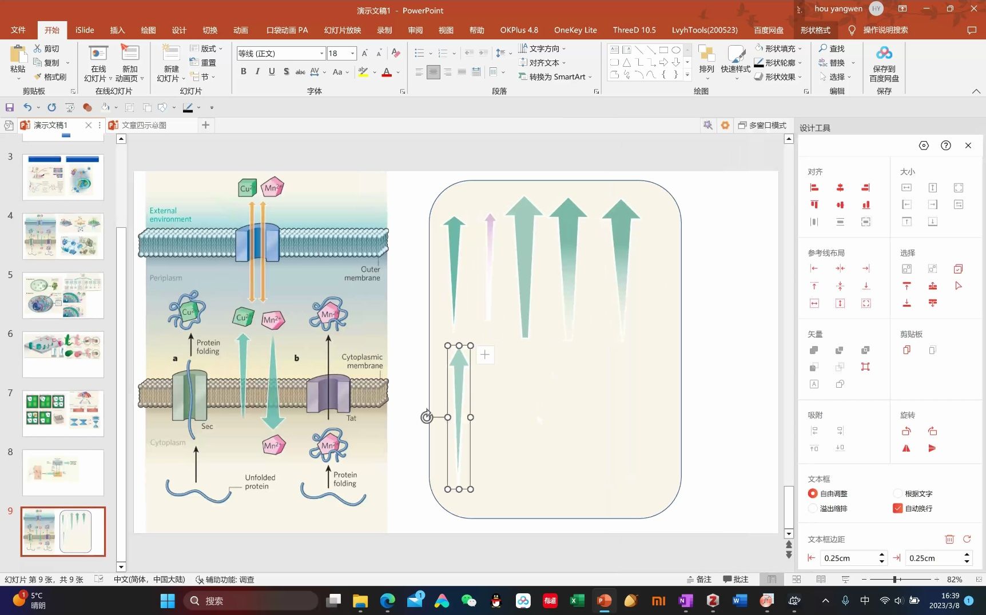Select the 溢出缩排 radio option
This screenshot has width=986, height=615.
[x=813, y=508]
